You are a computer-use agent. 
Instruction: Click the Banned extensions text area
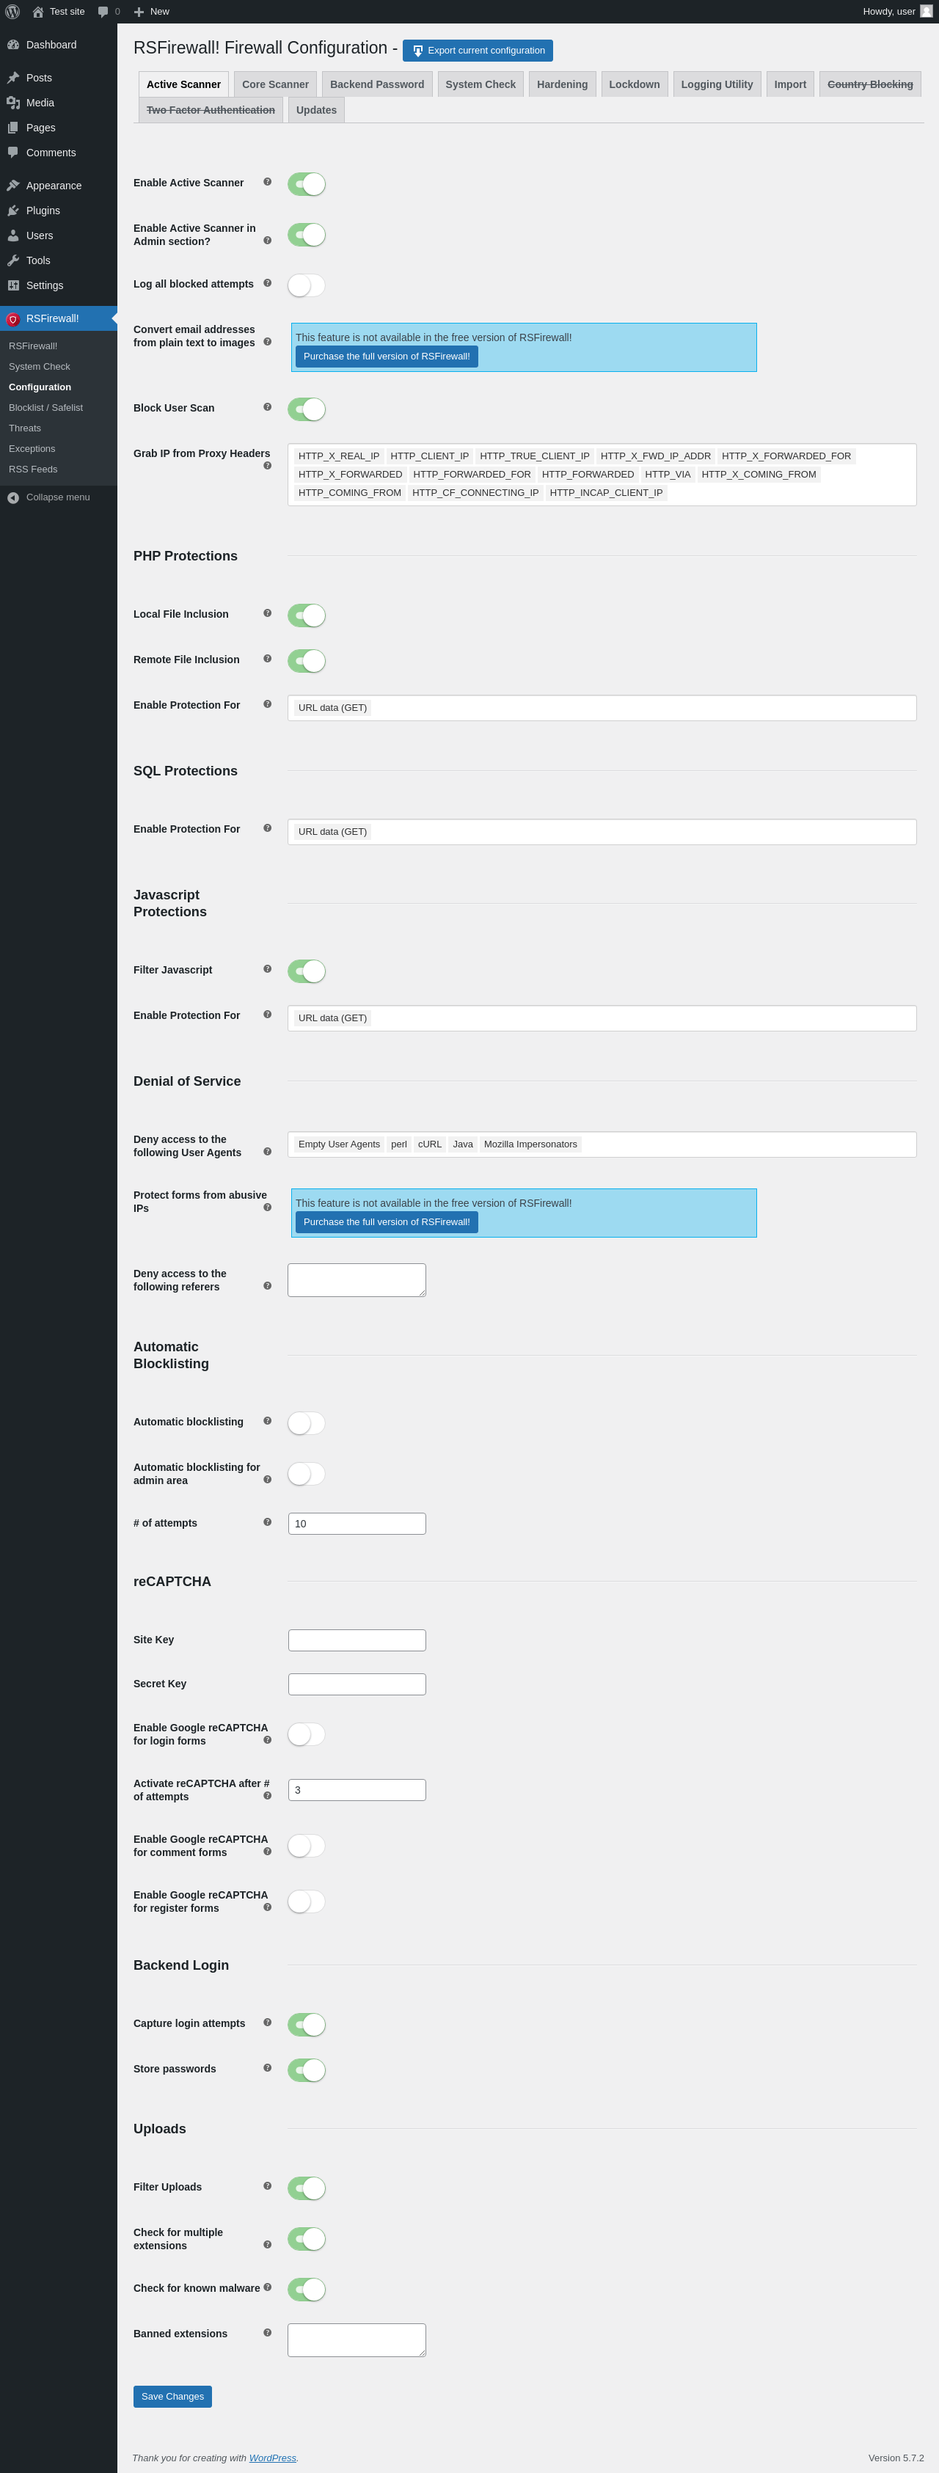pos(357,2339)
